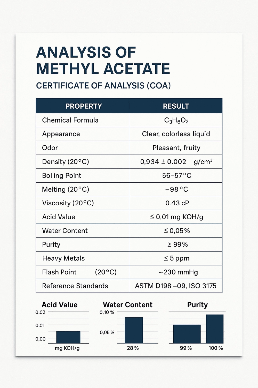Click the Pleasant, fruity odor value

[x=176, y=148]
